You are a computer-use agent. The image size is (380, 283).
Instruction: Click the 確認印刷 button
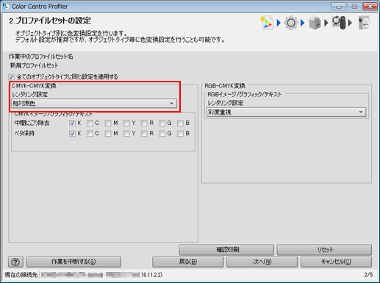click(x=226, y=250)
